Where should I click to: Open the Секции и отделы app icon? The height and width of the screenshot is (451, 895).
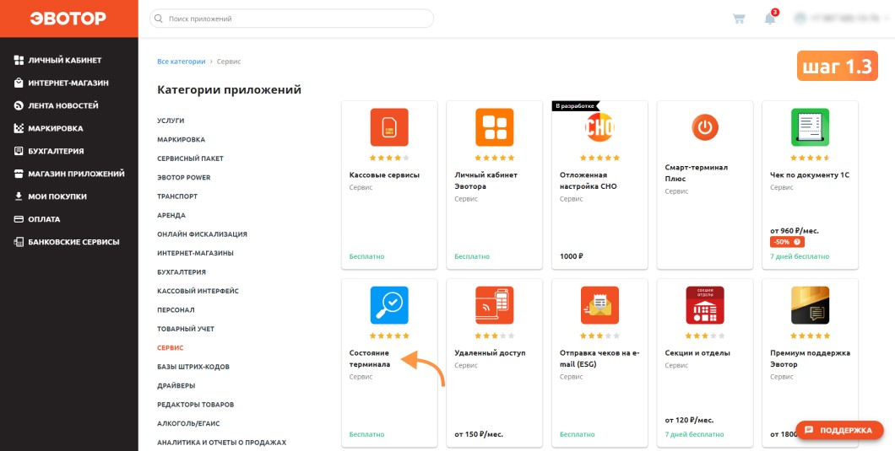[x=705, y=305]
